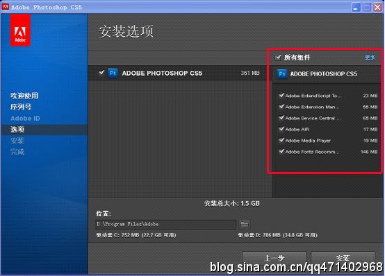Select 欢迎使用 step in sidebar
This screenshot has height=276, width=385.
coord(24,96)
